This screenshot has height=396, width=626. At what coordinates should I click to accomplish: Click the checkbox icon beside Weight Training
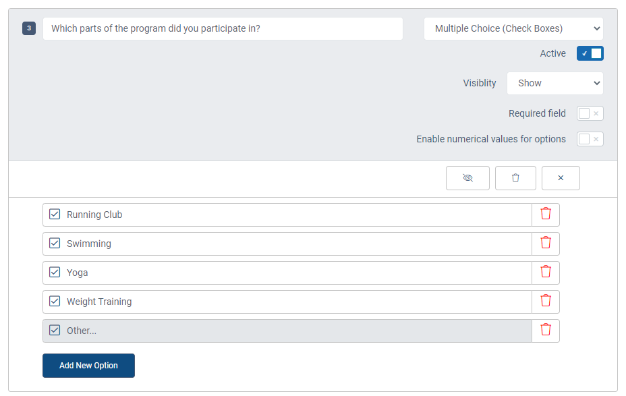pos(55,302)
